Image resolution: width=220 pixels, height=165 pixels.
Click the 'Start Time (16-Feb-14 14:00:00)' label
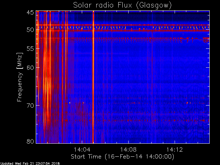point(122,156)
